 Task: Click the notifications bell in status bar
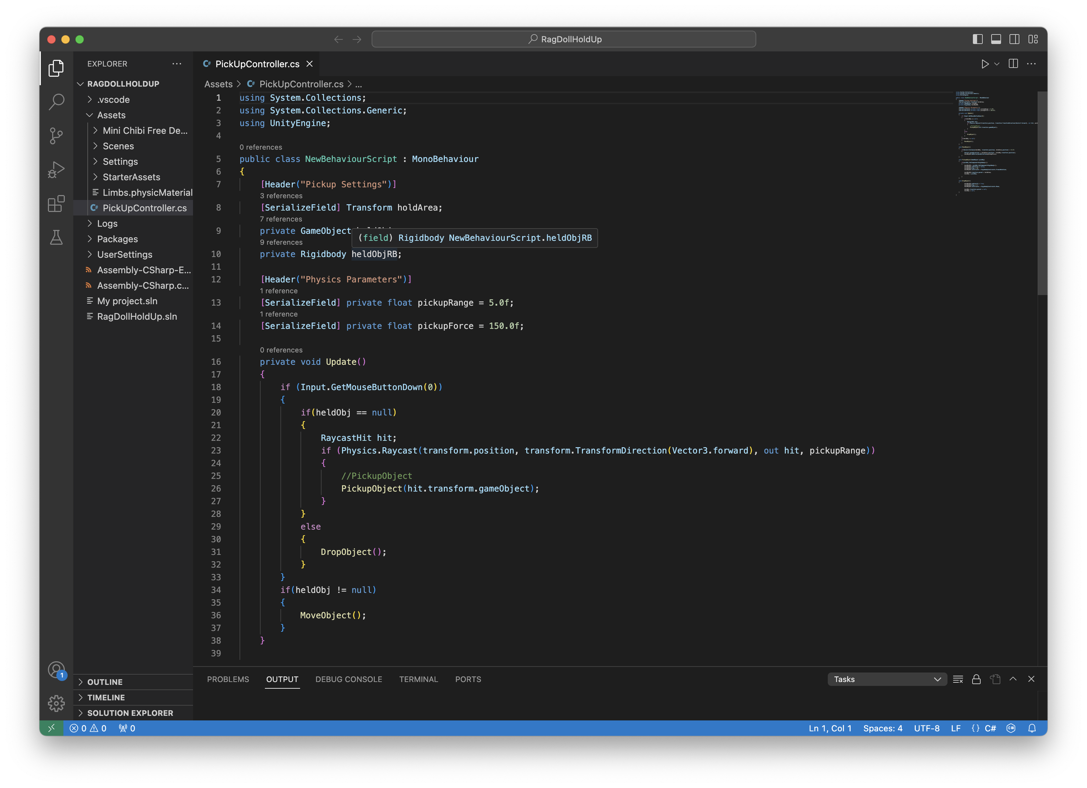pos(1032,728)
